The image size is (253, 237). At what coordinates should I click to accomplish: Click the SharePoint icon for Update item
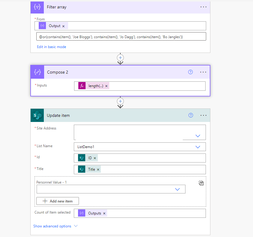pyautogui.click(x=37, y=115)
